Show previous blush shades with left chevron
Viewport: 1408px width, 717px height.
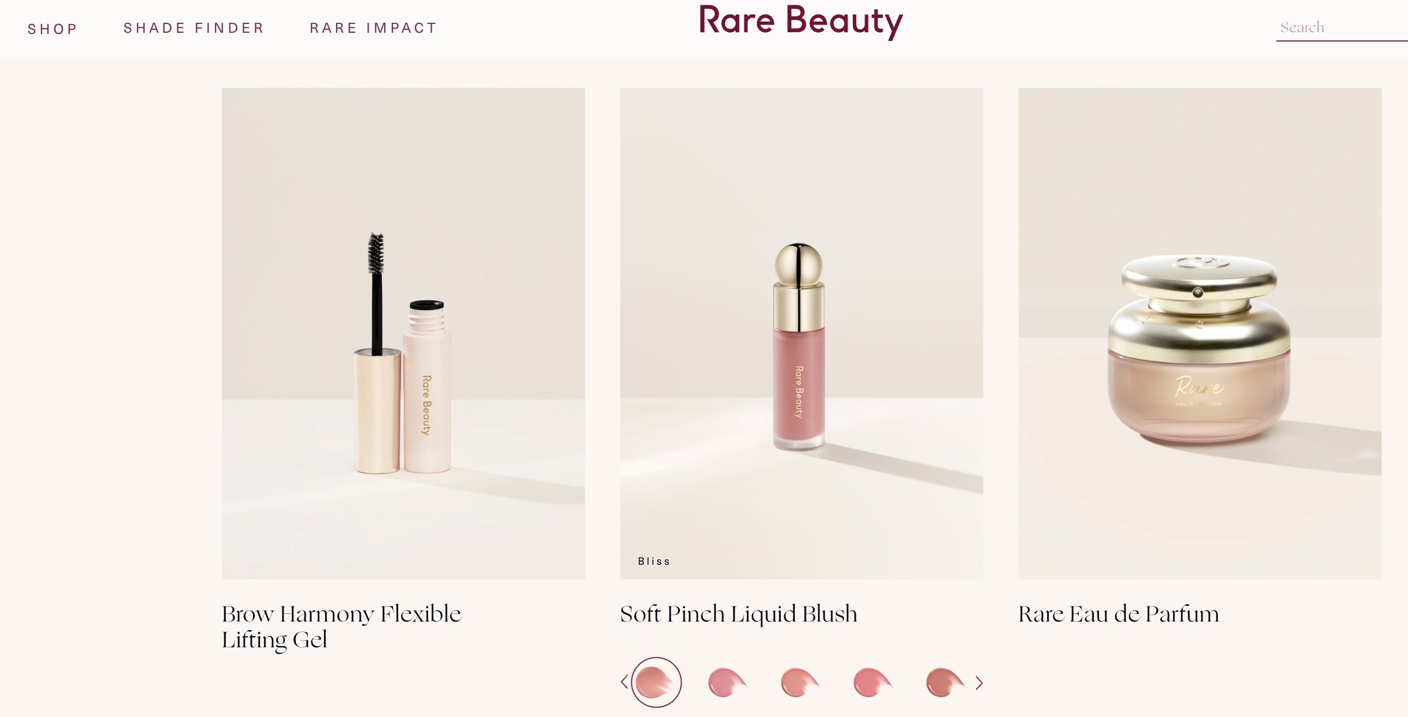point(624,682)
